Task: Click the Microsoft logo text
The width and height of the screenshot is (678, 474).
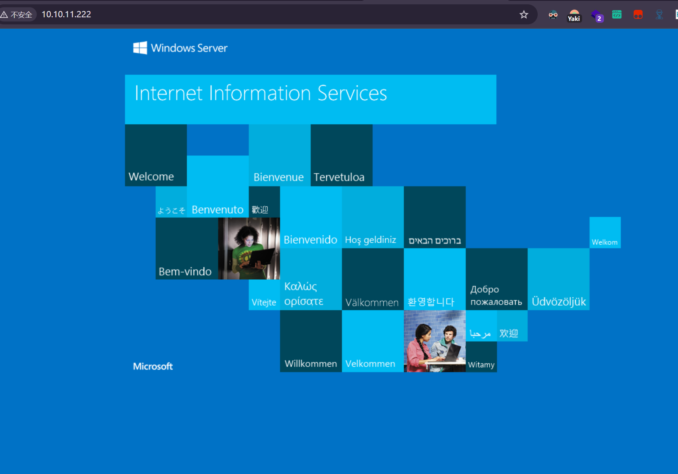Action: 153,366
